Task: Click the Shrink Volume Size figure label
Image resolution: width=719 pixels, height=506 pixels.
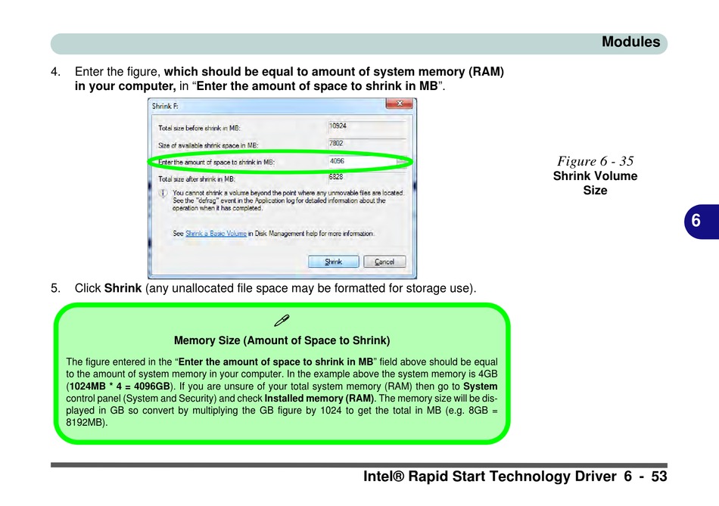Action: 595,183
